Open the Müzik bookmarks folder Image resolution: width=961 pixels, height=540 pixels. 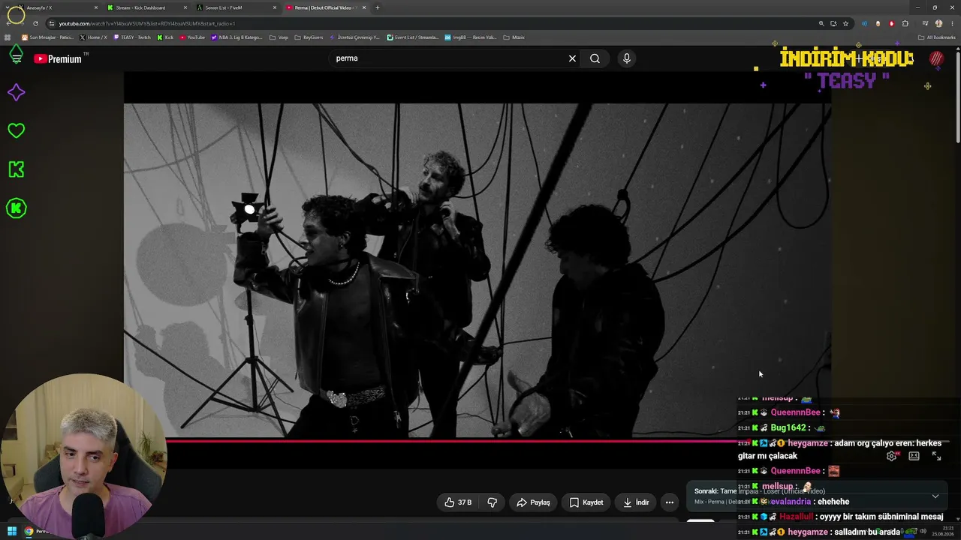tap(514, 37)
